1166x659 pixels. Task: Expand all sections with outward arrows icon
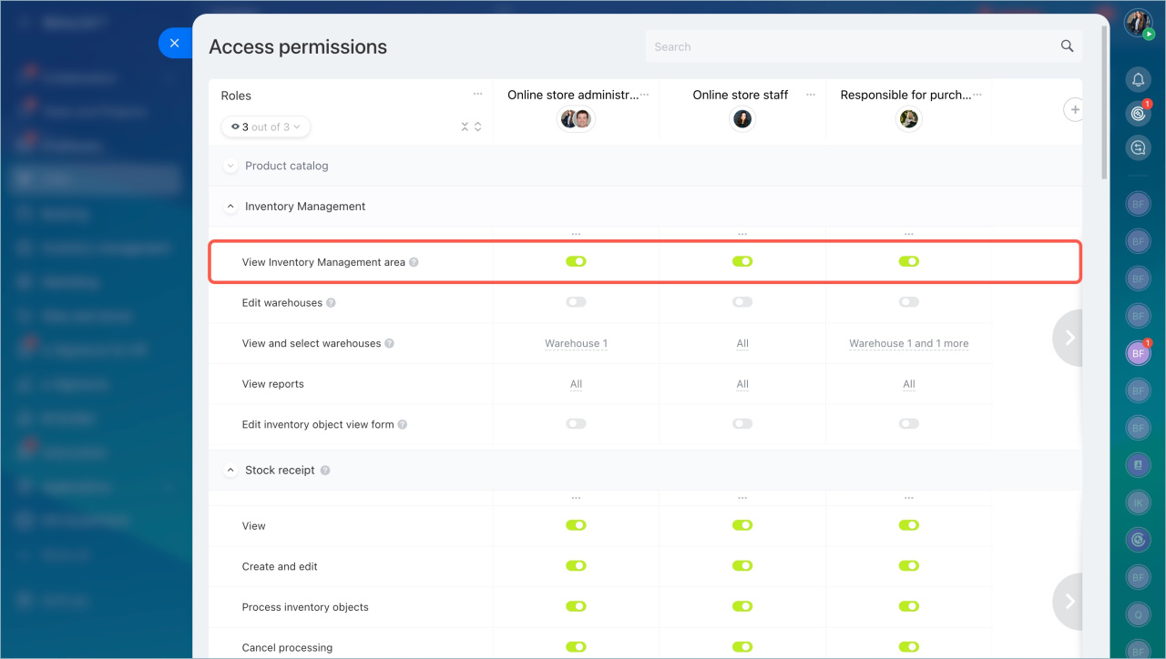[477, 127]
